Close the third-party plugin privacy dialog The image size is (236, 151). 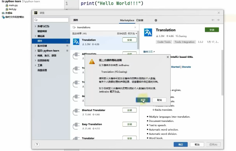click(x=168, y=57)
